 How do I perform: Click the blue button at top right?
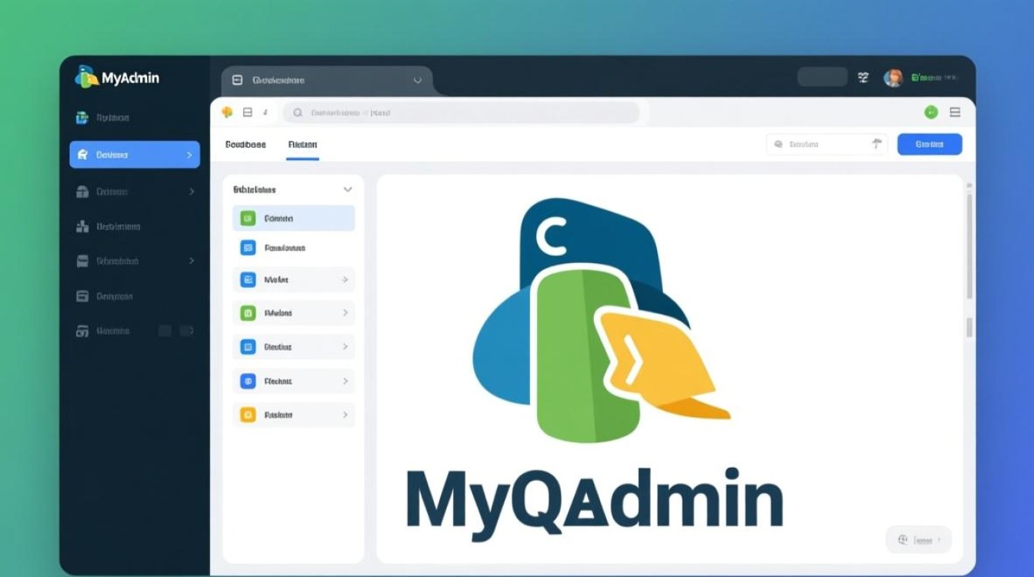click(x=929, y=144)
